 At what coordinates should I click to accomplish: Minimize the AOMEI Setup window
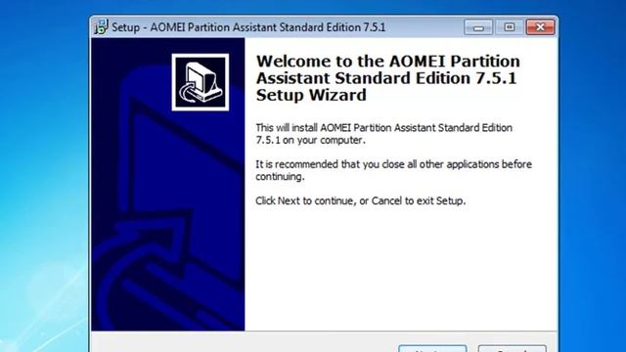pos(478,27)
